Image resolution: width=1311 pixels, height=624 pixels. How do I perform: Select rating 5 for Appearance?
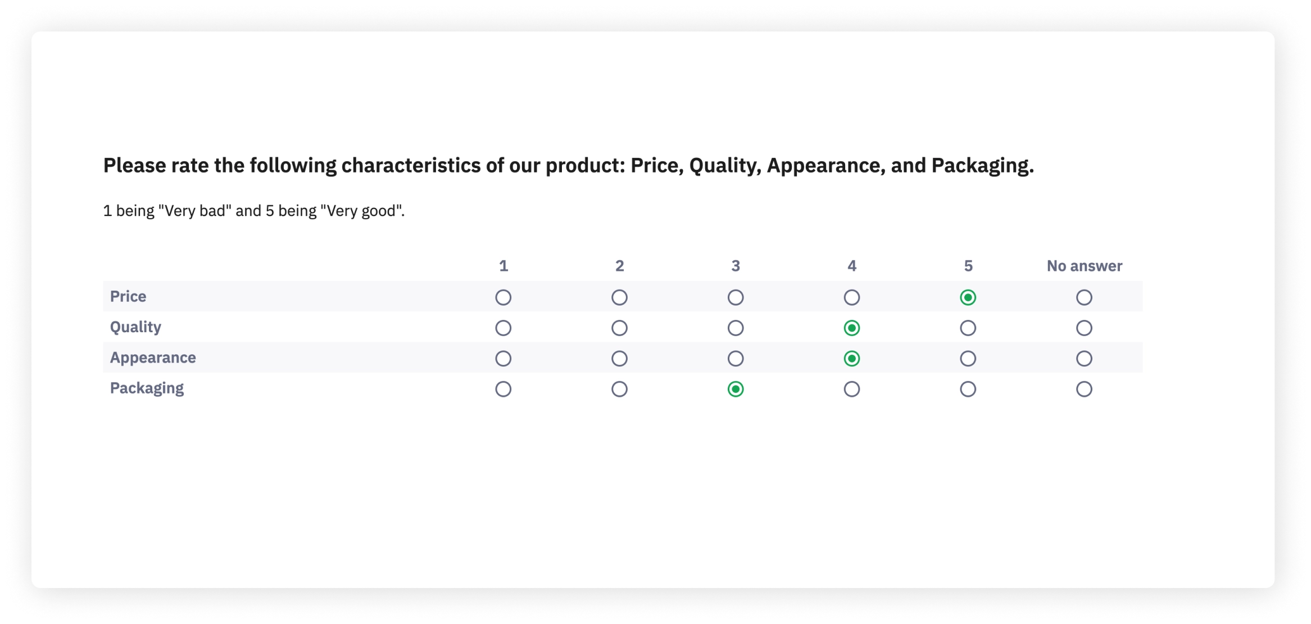[x=968, y=358]
